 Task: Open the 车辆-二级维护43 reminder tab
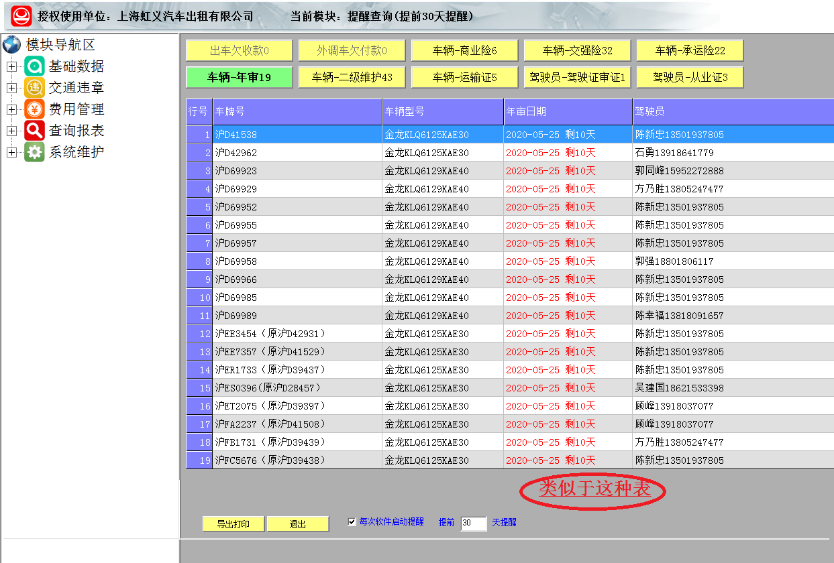(352, 77)
